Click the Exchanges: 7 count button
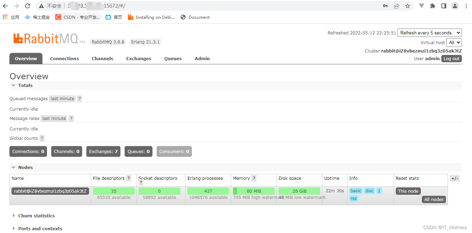472x233 pixels. pyautogui.click(x=103, y=151)
